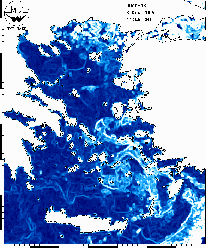Click Lesbos island in the eastern Aegean
This screenshot has width=206, height=248.
coord(124,82)
